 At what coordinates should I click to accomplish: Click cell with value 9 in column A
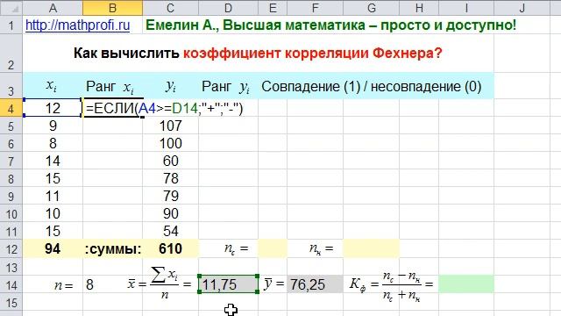[53, 126]
